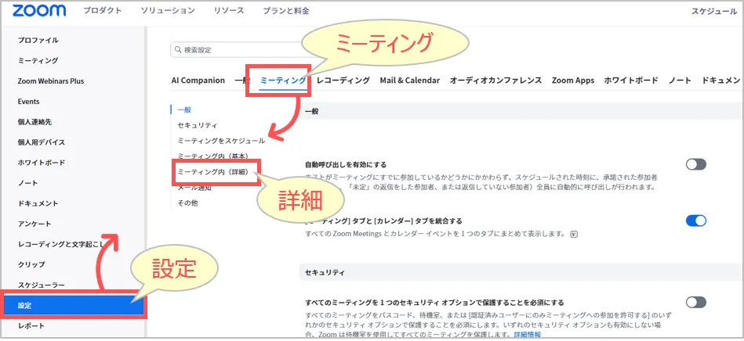Open the ソリューション menu in the top navigation
This screenshot has width=744, height=341.
tap(168, 11)
